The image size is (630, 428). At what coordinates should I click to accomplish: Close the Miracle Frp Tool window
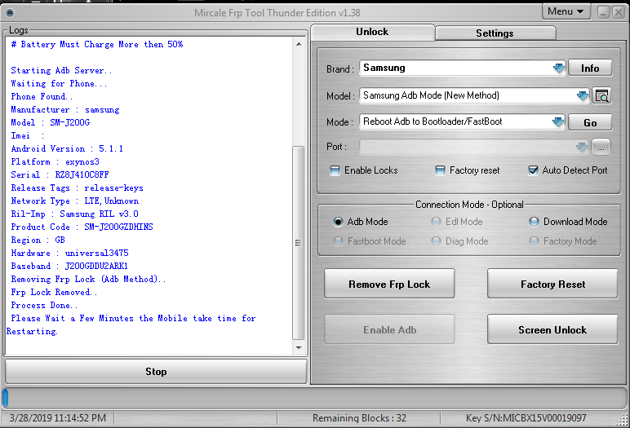click(618, 12)
